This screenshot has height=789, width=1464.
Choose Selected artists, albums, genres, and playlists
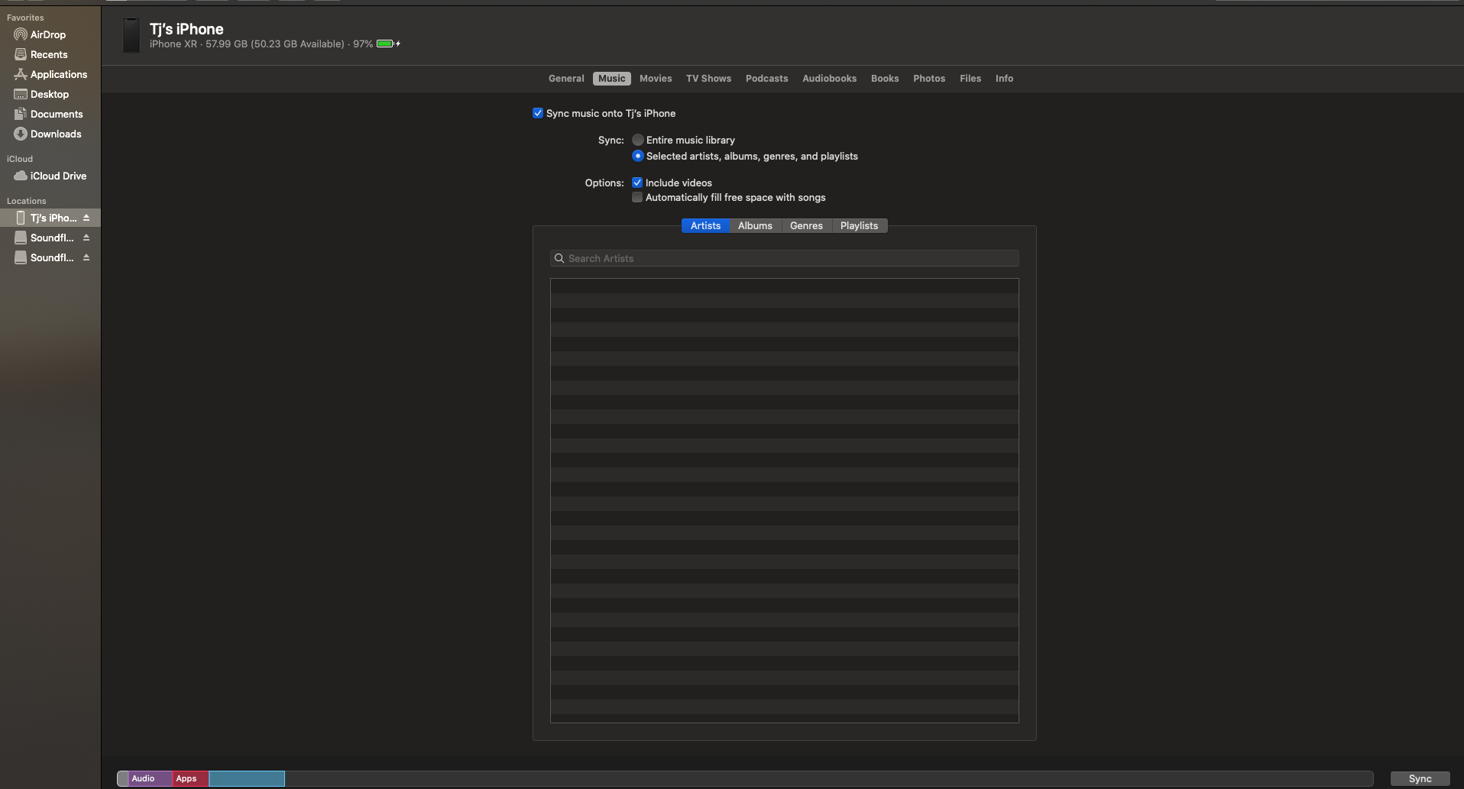coord(638,156)
